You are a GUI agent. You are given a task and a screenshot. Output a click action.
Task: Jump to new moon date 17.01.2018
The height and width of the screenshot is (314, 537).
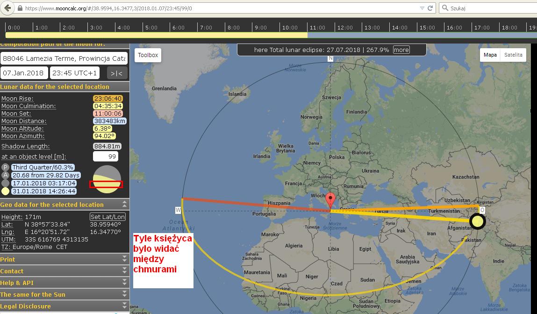click(44, 183)
